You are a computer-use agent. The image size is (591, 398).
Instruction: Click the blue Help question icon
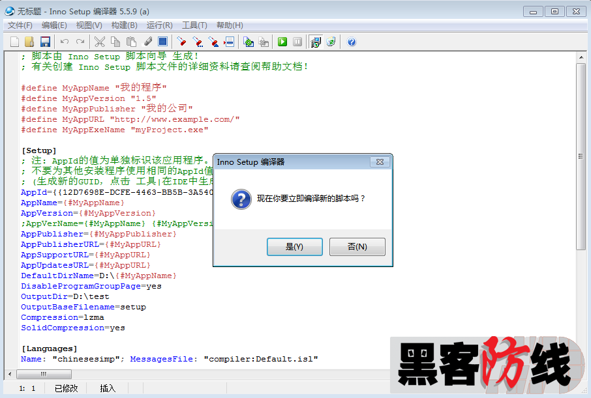click(x=352, y=42)
